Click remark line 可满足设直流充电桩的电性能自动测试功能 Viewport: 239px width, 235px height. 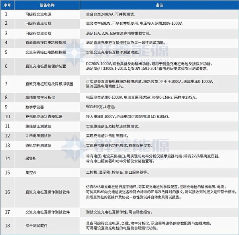pos(122,228)
